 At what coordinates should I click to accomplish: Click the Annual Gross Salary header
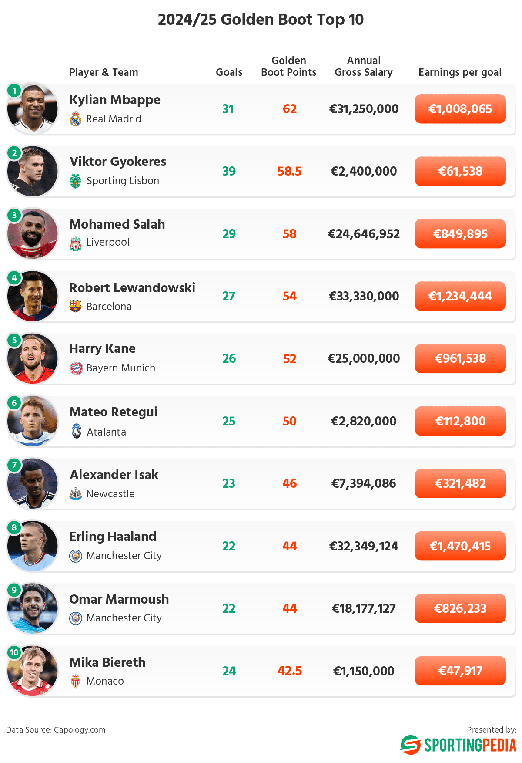click(x=364, y=67)
